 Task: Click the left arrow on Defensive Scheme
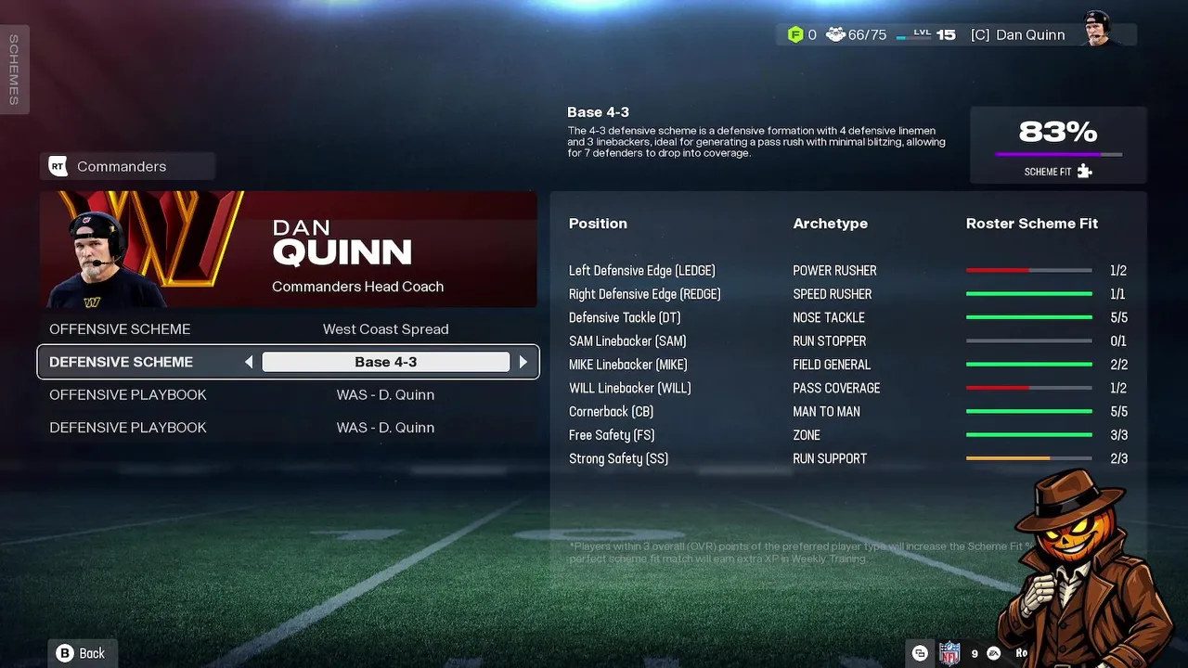249,362
